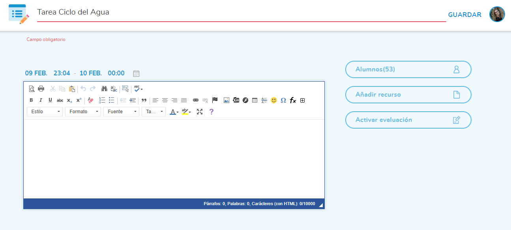Open the text color picker
511x230 pixels.
point(174,112)
